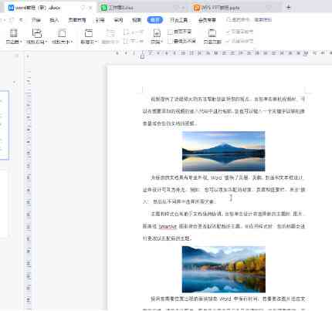
Task: Click the 搜索模板 link
Action: (x=263, y=20)
